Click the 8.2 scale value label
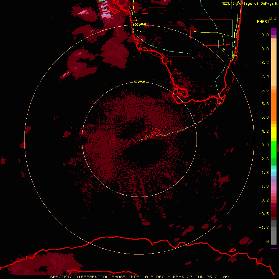 [265, 62]
